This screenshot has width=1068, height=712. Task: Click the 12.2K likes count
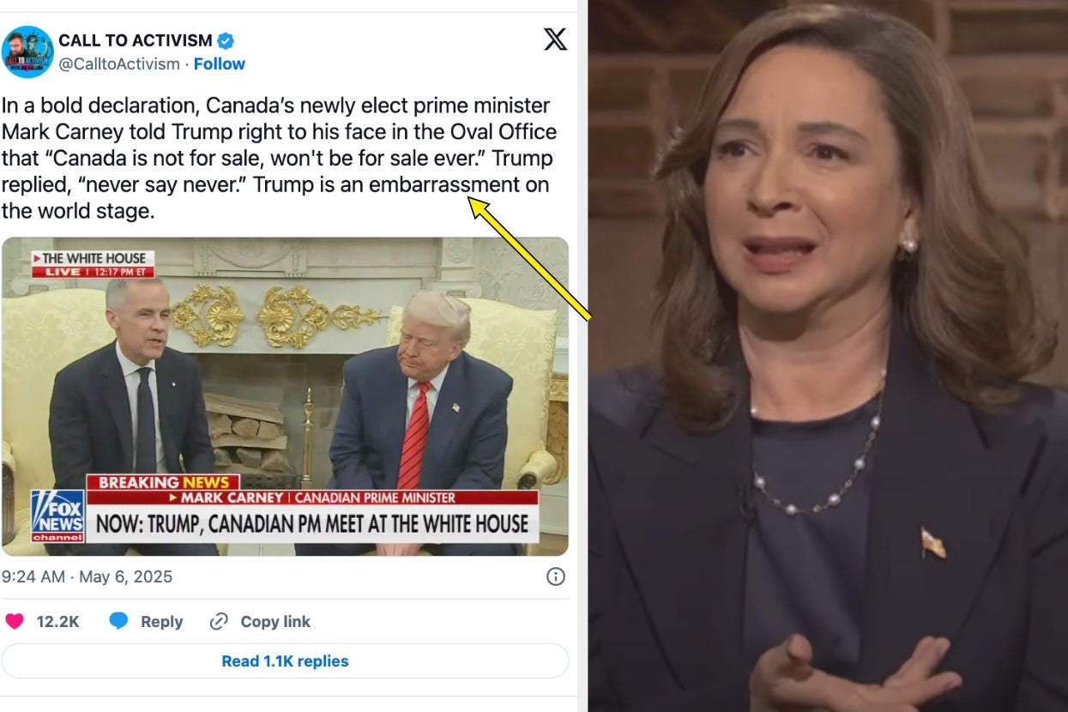[x=57, y=622]
